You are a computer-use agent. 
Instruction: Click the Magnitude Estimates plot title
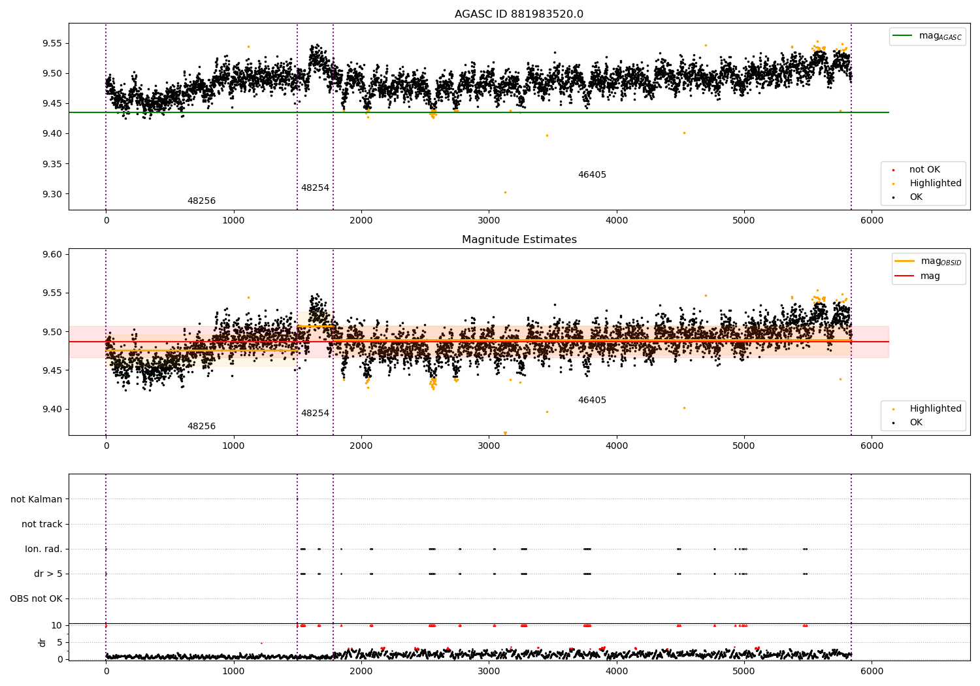(519, 240)
